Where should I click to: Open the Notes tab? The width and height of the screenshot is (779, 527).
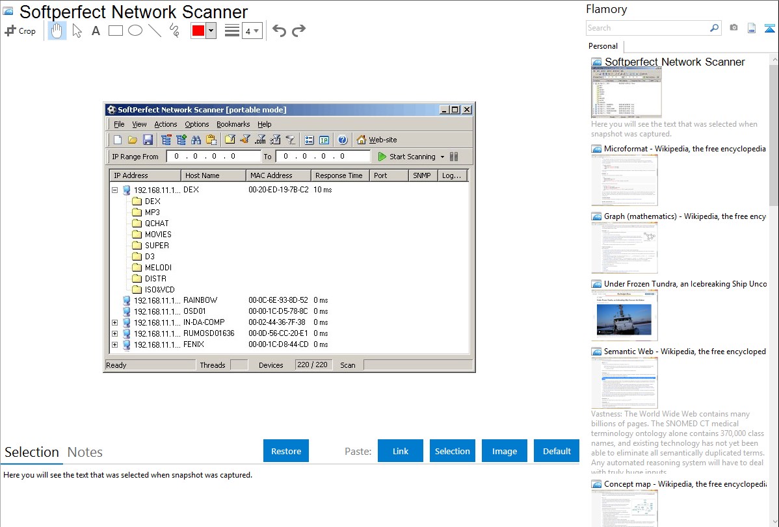click(x=85, y=452)
